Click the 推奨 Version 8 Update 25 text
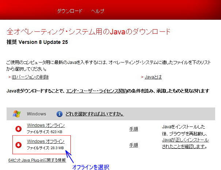Viewport: 221px width, 170px height. [37, 42]
